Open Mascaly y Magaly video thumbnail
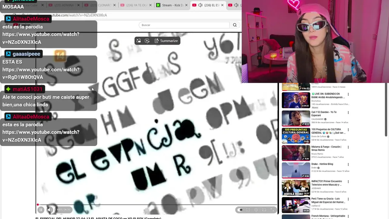Image resolution: width=389 pixels, height=219 pixels. pyautogui.click(x=296, y=187)
